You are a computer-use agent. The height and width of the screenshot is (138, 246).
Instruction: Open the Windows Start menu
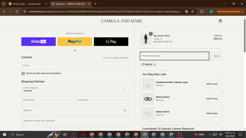point(4,135)
